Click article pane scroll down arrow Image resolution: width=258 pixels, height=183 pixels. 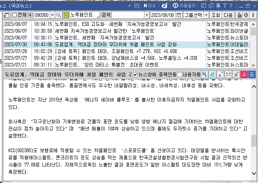(x=254, y=173)
